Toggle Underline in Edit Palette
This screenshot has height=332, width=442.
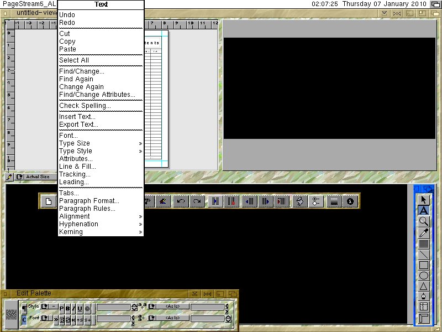pos(80,308)
